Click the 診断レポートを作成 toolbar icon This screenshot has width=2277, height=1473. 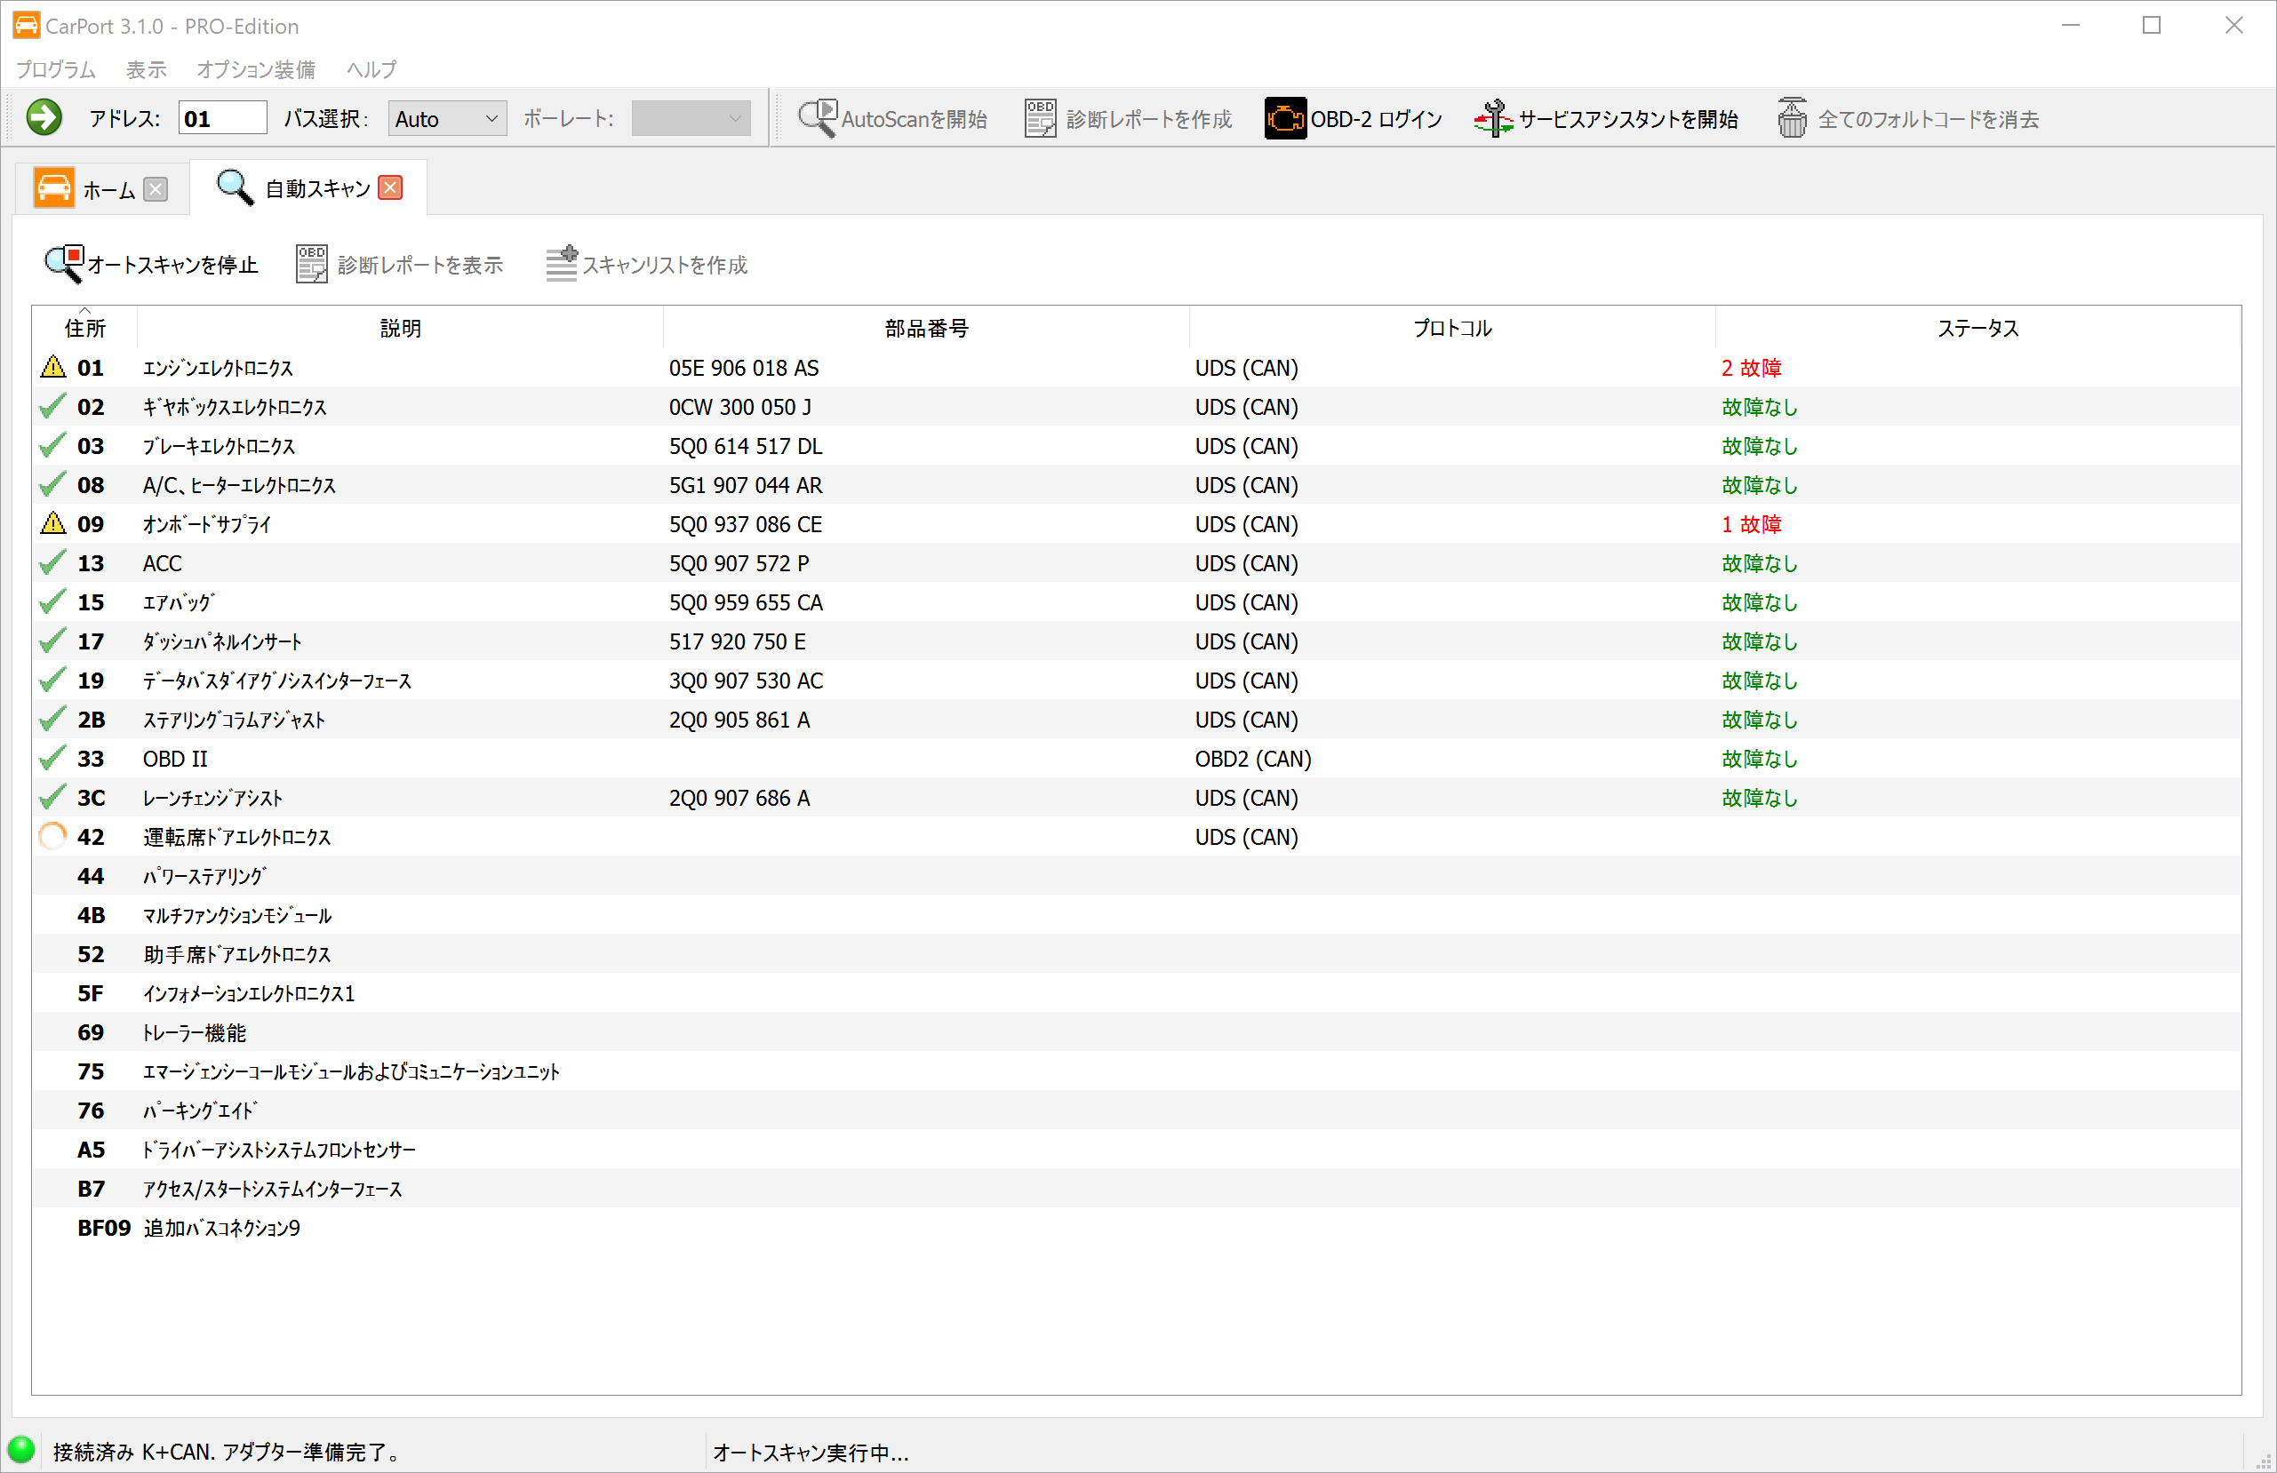click(1040, 119)
